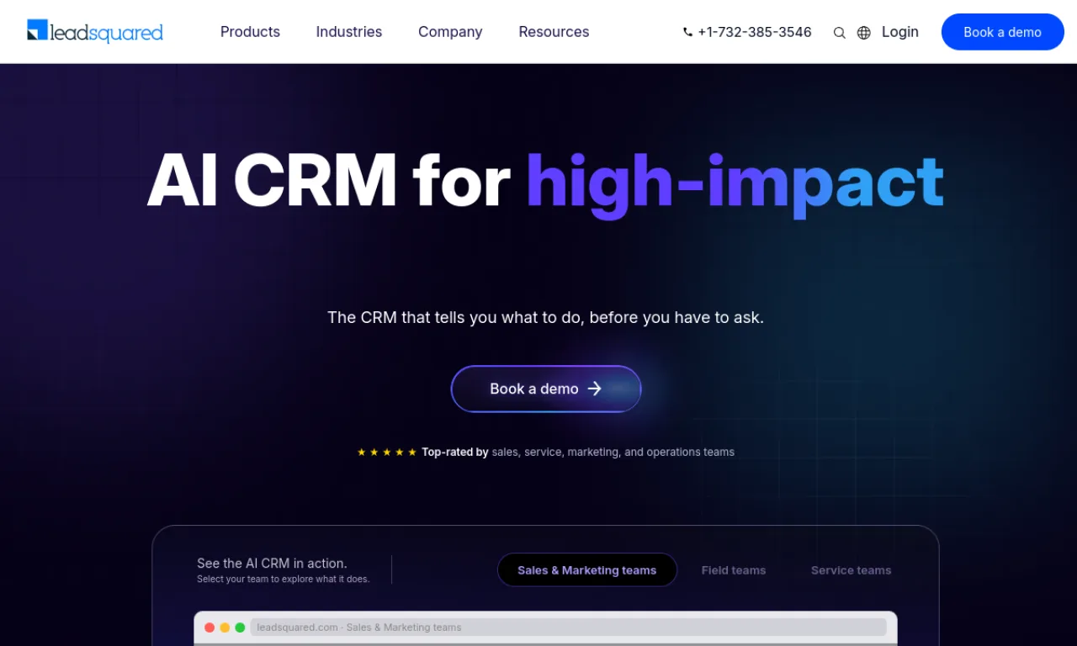Open the globe language selector

point(863,33)
